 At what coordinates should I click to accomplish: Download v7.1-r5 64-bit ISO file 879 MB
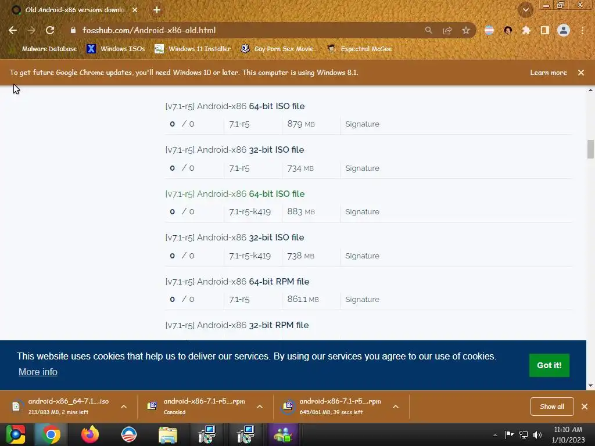(235, 106)
